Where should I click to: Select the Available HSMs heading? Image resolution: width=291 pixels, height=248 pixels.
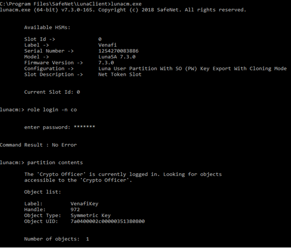47,28
